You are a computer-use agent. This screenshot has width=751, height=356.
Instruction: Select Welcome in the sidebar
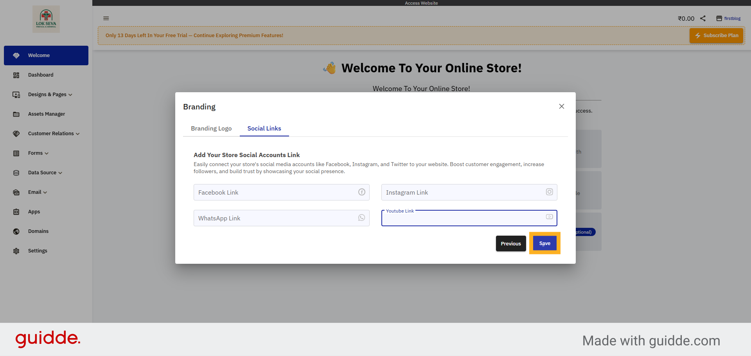(46, 55)
